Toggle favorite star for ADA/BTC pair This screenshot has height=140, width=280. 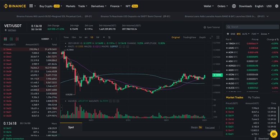coord(227,57)
